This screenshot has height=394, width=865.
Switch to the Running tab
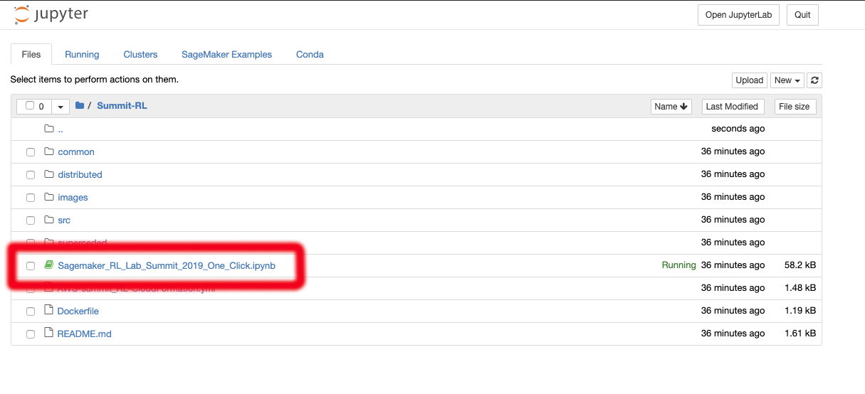[82, 54]
